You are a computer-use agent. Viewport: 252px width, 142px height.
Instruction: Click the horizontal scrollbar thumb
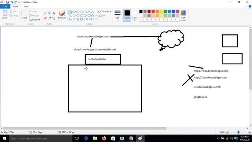[x=85, y=128]
